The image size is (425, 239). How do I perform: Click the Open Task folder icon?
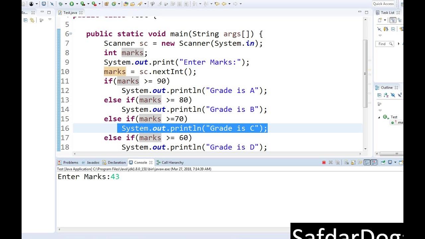[132, 4]
